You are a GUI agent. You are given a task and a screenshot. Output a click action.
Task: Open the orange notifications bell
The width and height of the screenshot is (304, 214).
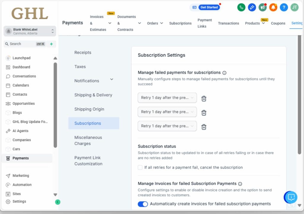(273, 7)
